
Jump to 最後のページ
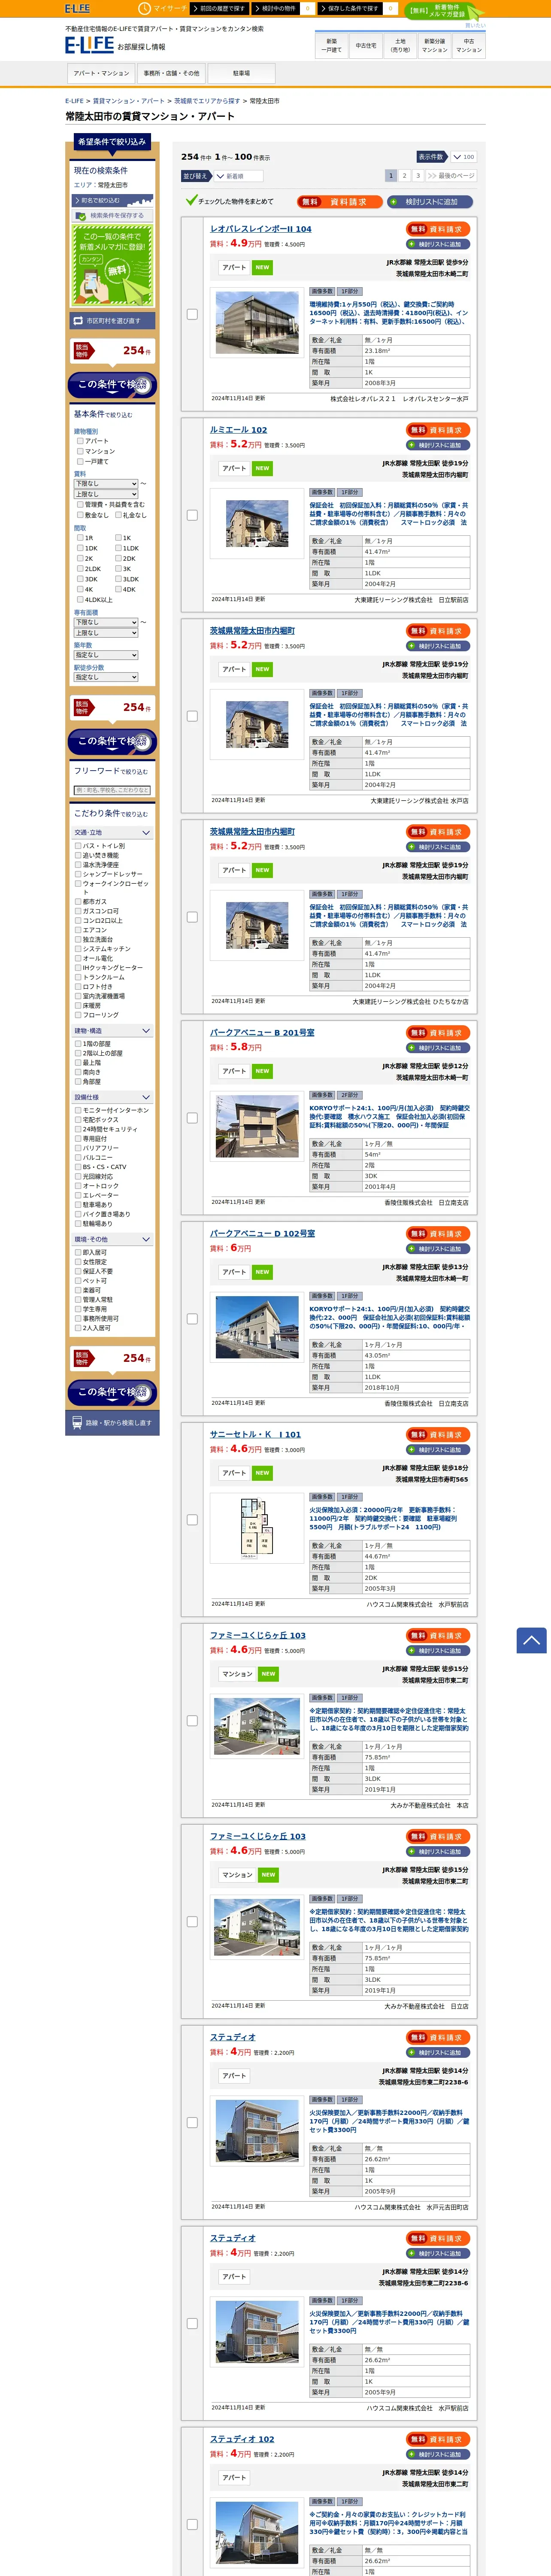pyautogui.click(x=451, y=175)
